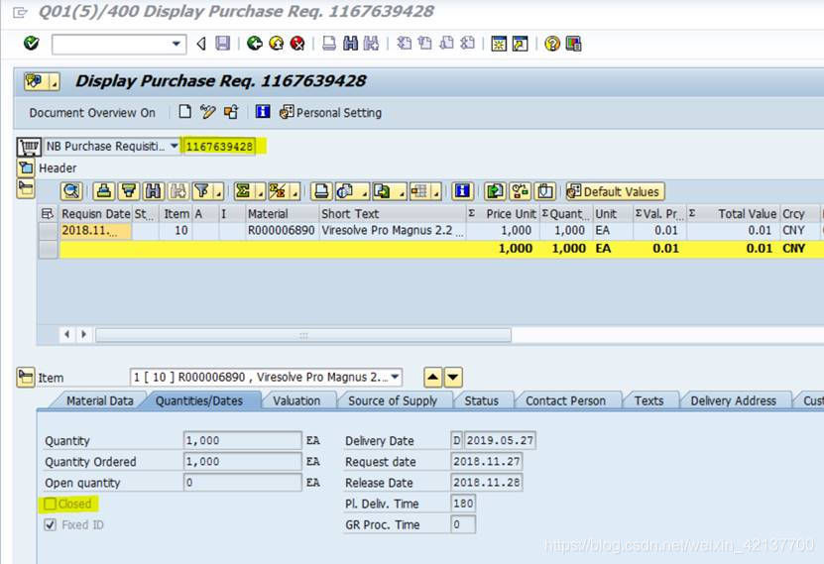Toggle the Closed checkbox
This screenshot has width=824, height=564.
coord(50,505)
